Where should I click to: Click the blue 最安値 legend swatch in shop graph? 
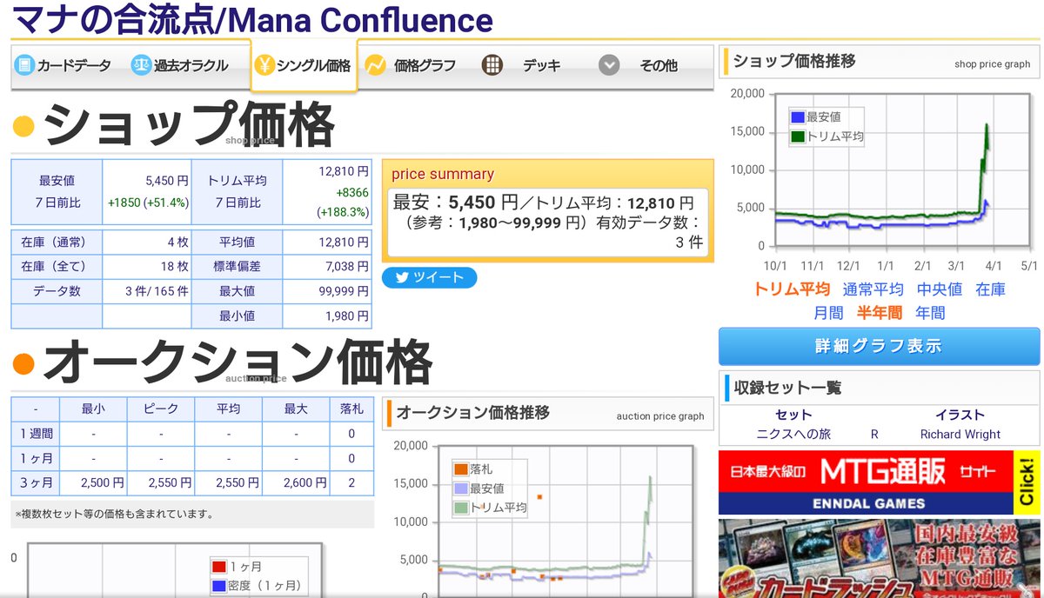click(x=798, y=117)
